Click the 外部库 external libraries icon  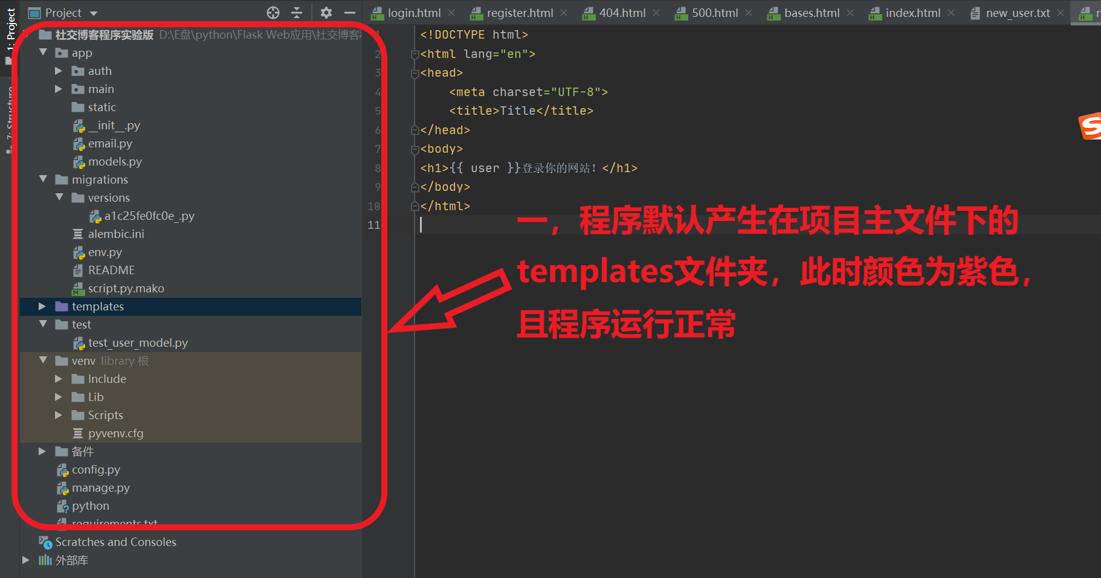[x=45, y=560]
